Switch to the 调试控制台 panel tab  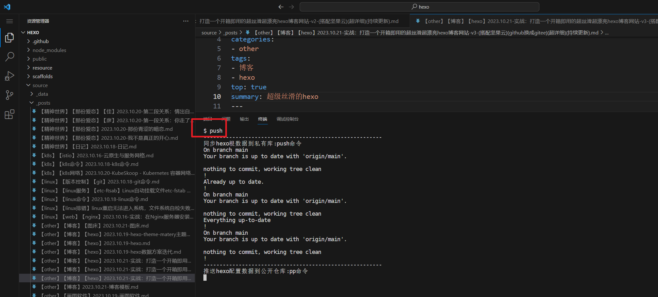288,119
